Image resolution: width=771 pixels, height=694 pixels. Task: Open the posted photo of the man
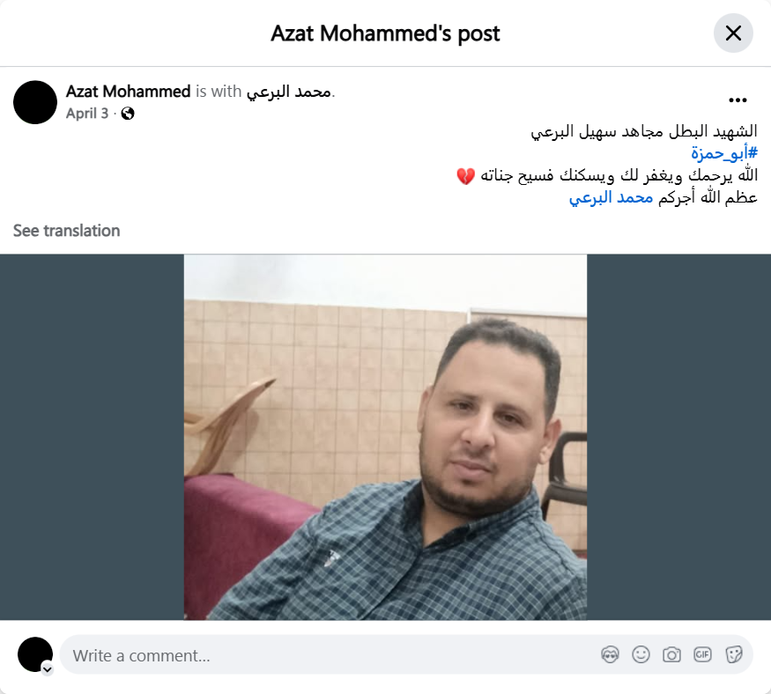point(386,437)
